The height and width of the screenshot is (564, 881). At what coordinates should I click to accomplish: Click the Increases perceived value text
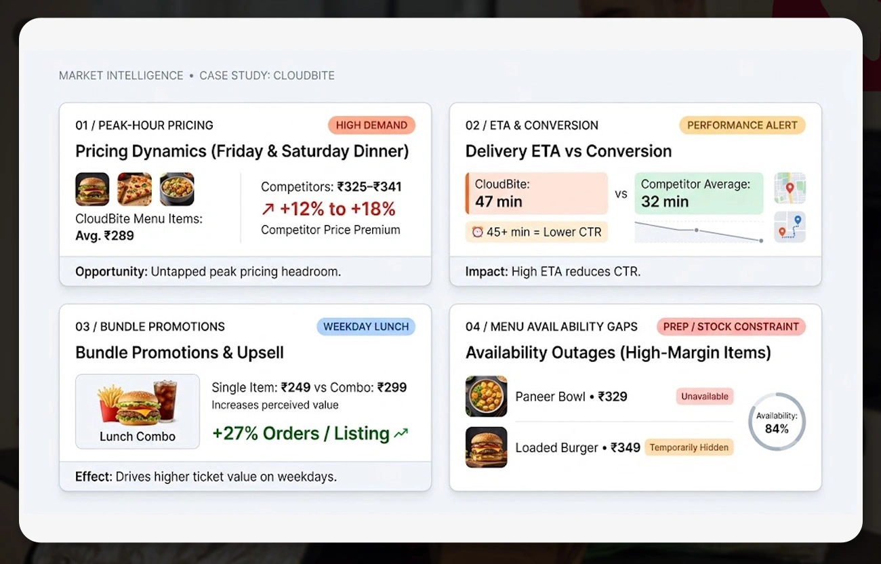[x=275, y=405]
